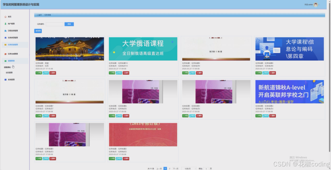The height and width of the screenshot is (170, 331).
Task: Open the 10条/页 page size dropdown
Action: 189,169
